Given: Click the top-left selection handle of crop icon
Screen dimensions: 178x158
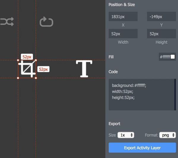Looking at the screenshot, I should pos(18,60).
